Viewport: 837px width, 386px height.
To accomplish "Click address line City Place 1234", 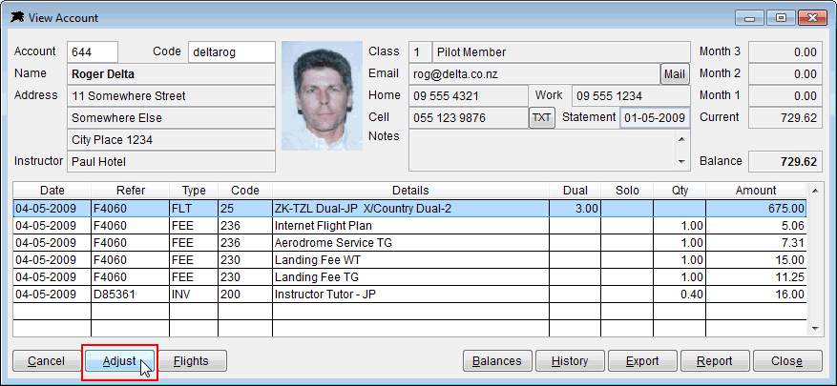I will [x=172, y=140].
